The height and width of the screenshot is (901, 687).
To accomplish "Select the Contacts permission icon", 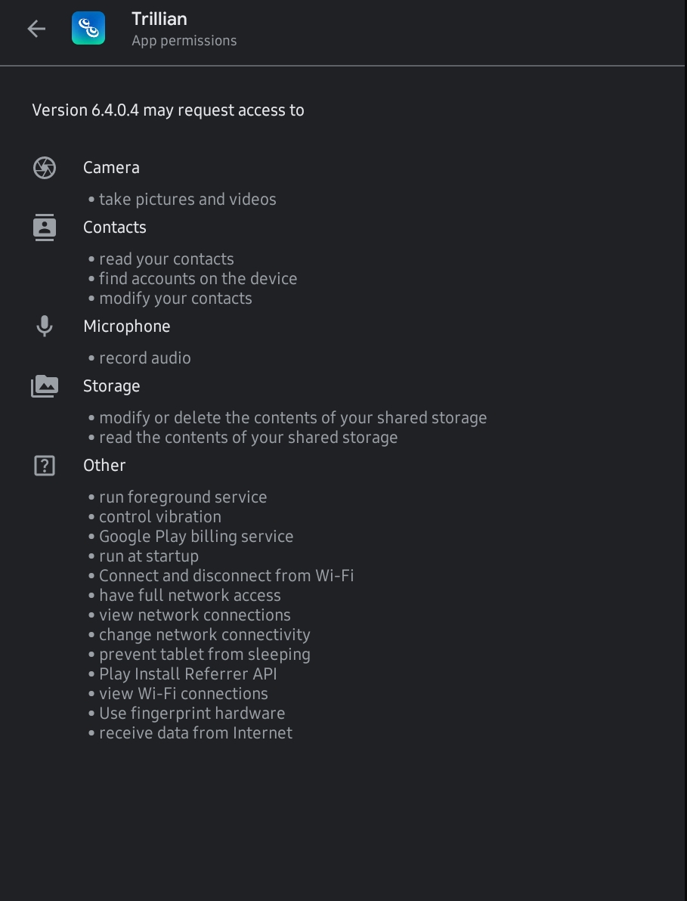I will pos(45,228).
